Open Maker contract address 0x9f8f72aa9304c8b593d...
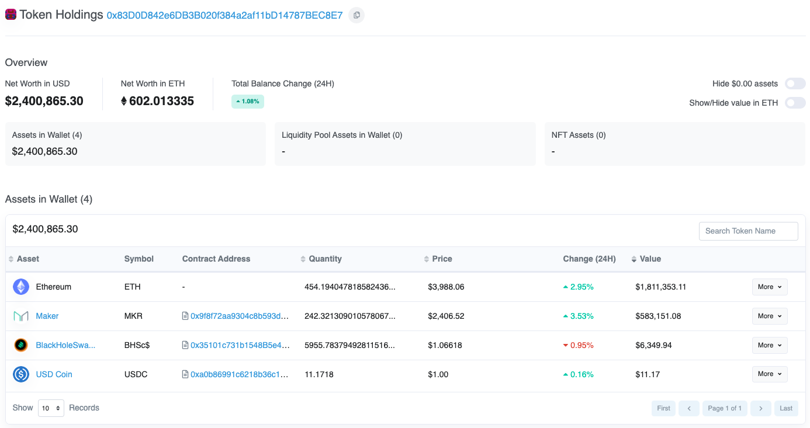Screen dimensions: 810x428 240,316
